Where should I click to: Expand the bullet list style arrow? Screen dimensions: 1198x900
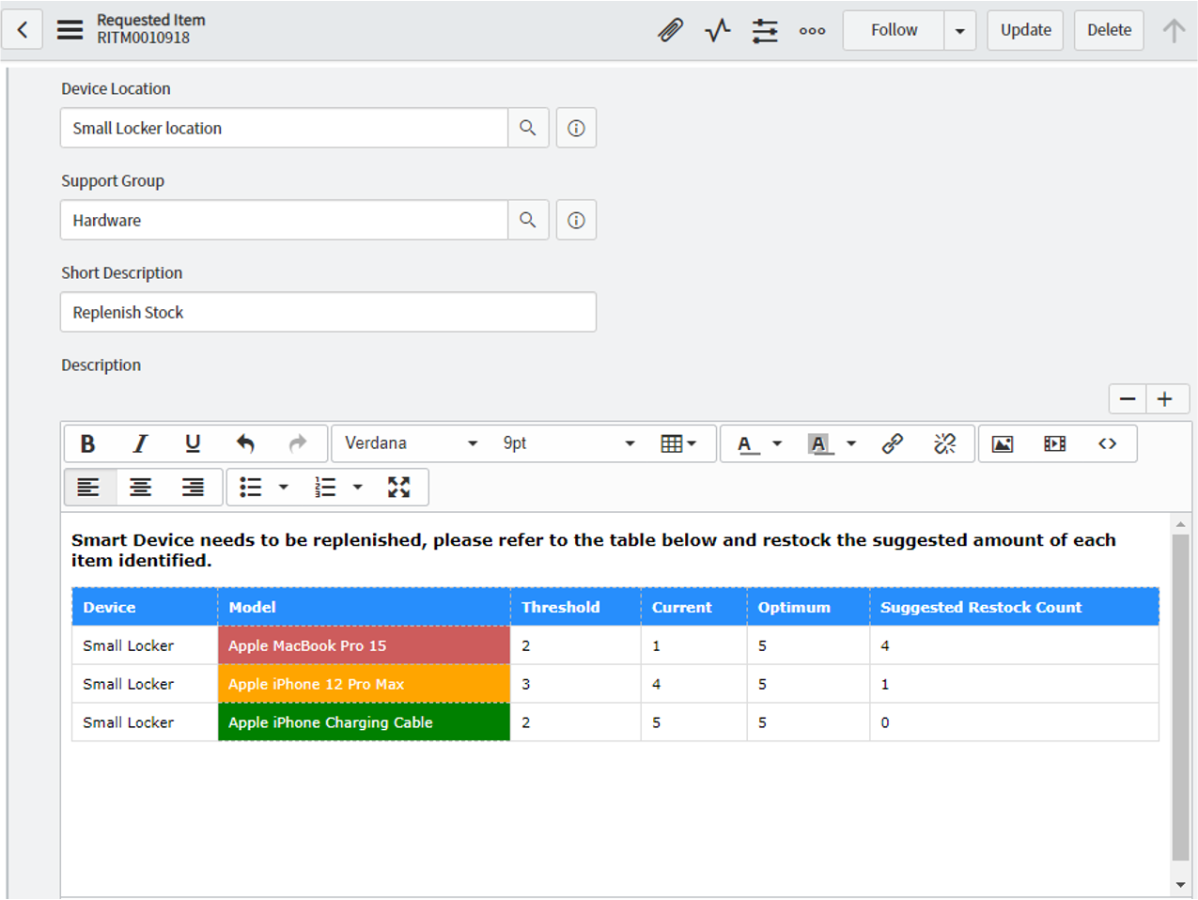[x=283, y=487]
